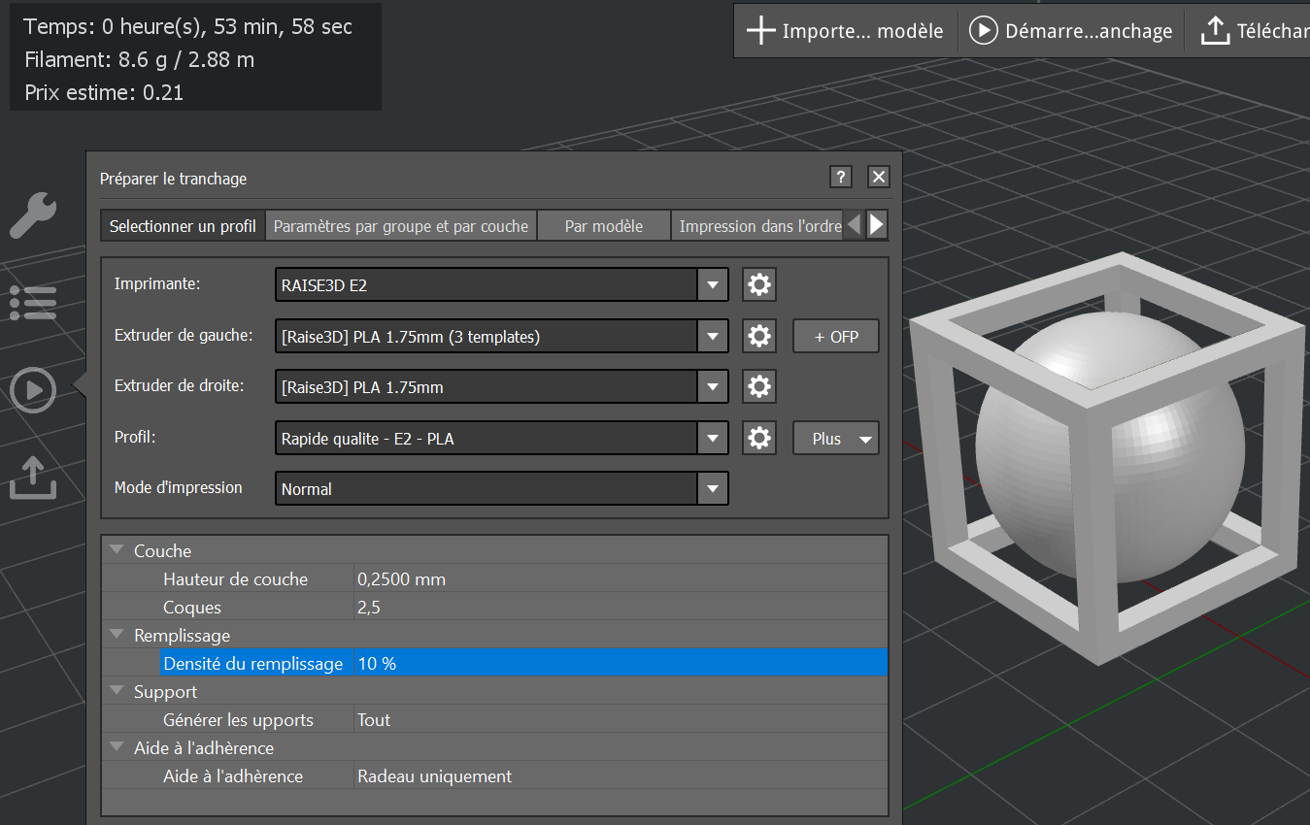The image size is (1310, 825).
Task: Click the Filament 8.6 g usage text
Action: coord(140,60)
